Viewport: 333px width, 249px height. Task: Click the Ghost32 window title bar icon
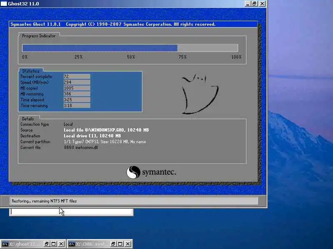click(x=4, y=4)
